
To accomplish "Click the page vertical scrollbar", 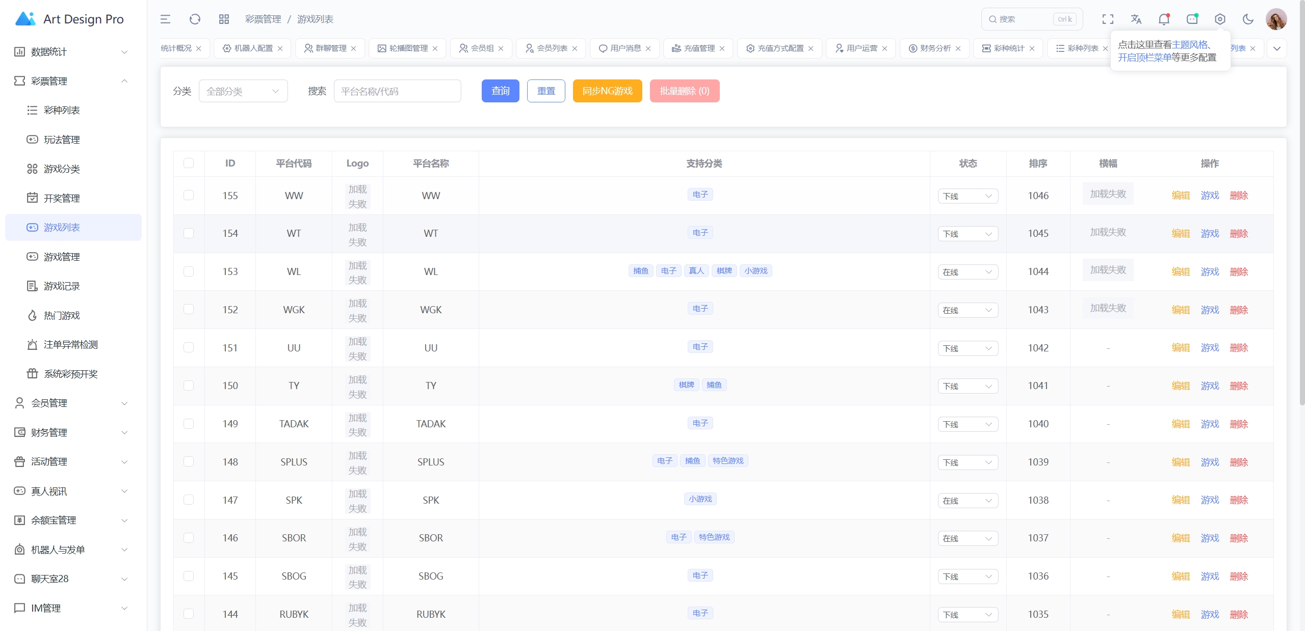I will pos(1301,204).
